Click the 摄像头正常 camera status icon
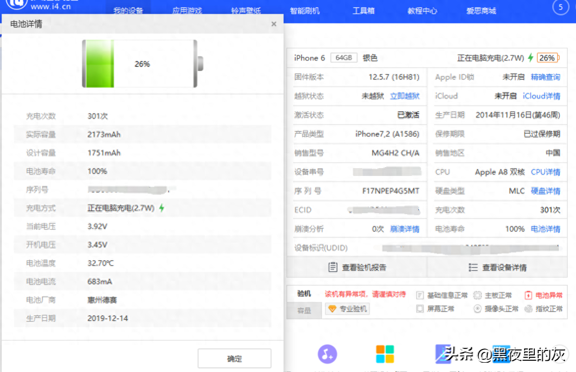The image size is (576, 372). (477, 309)
